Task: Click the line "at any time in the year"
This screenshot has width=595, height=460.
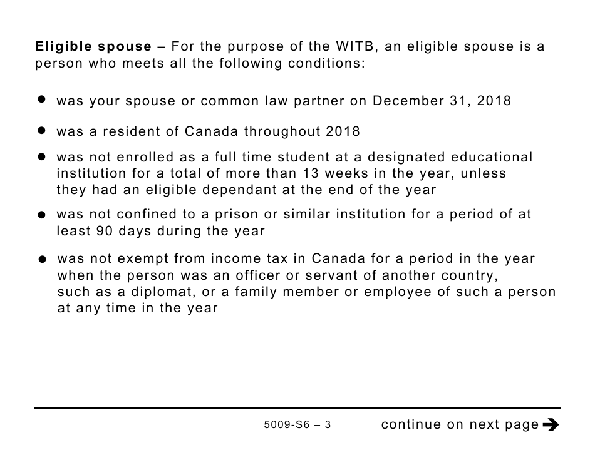Action: pyautogui.click(x=138, y=308)
